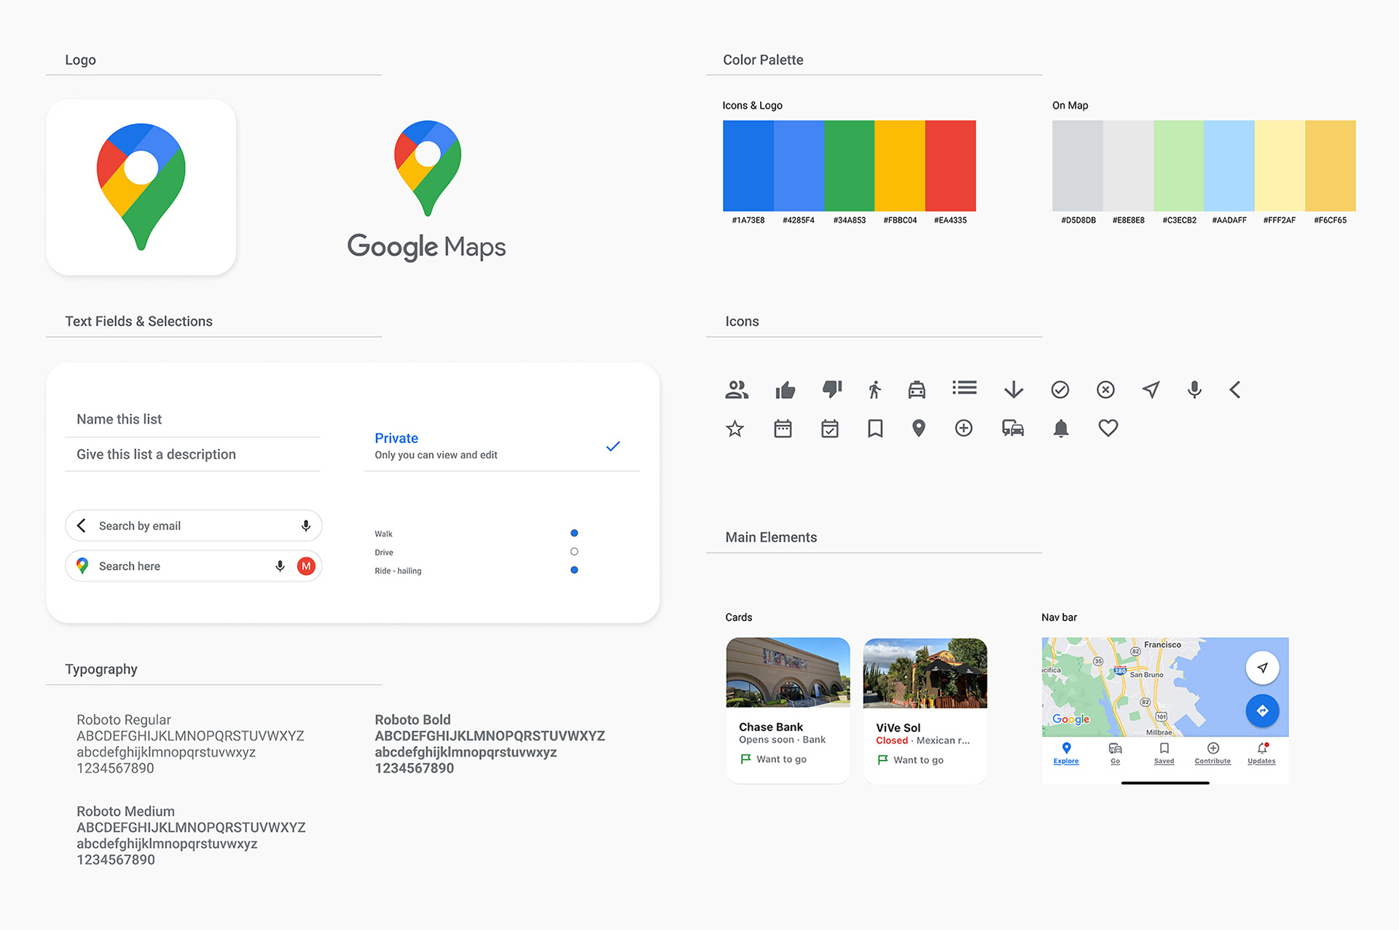Click the Name this list field
The width and height of the screenshot is (1399, 930).
[192, 419]
